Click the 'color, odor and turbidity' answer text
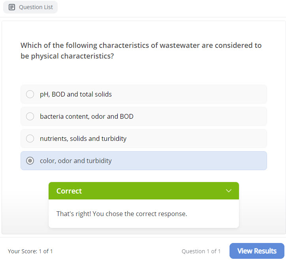The height and width of the screenshot is (260, 286). tap(76, 161)
